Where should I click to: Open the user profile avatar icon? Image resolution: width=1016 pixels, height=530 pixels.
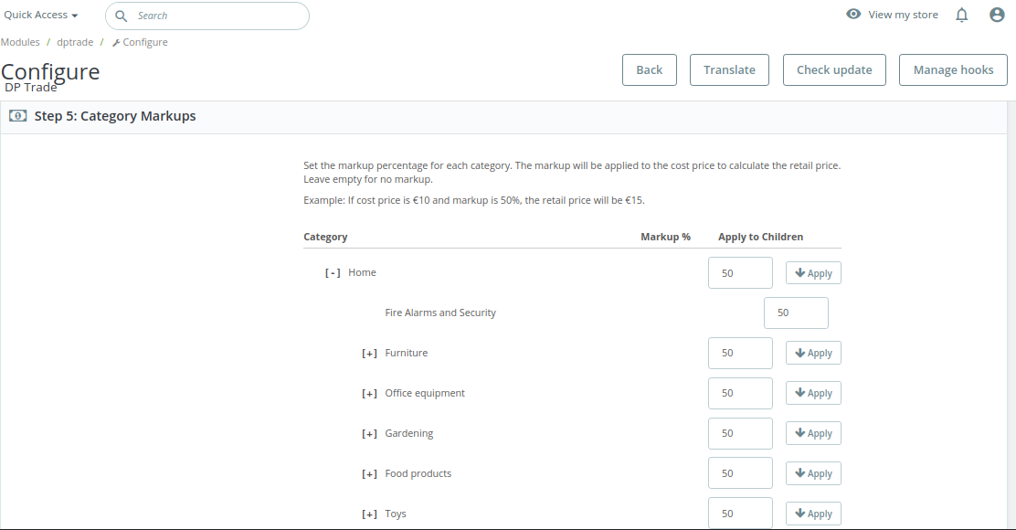pos(997,15)
